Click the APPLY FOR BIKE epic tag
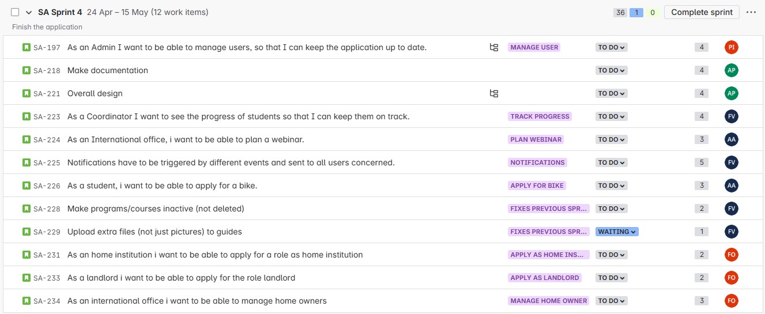The image size is (765, 314). [x=537, y=186]
